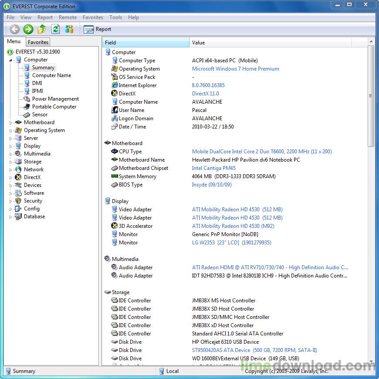Select the Sensor icon in the tree
The height and width of the screenshot is (379, 379).
point(27,115)
